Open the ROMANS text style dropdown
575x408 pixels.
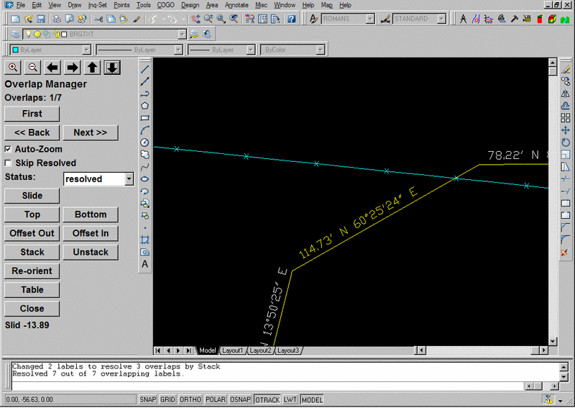(370, 19)
